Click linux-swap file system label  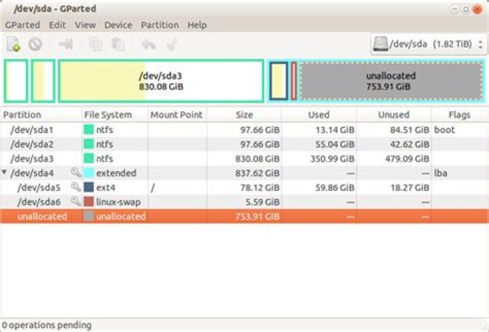point(118,202)
